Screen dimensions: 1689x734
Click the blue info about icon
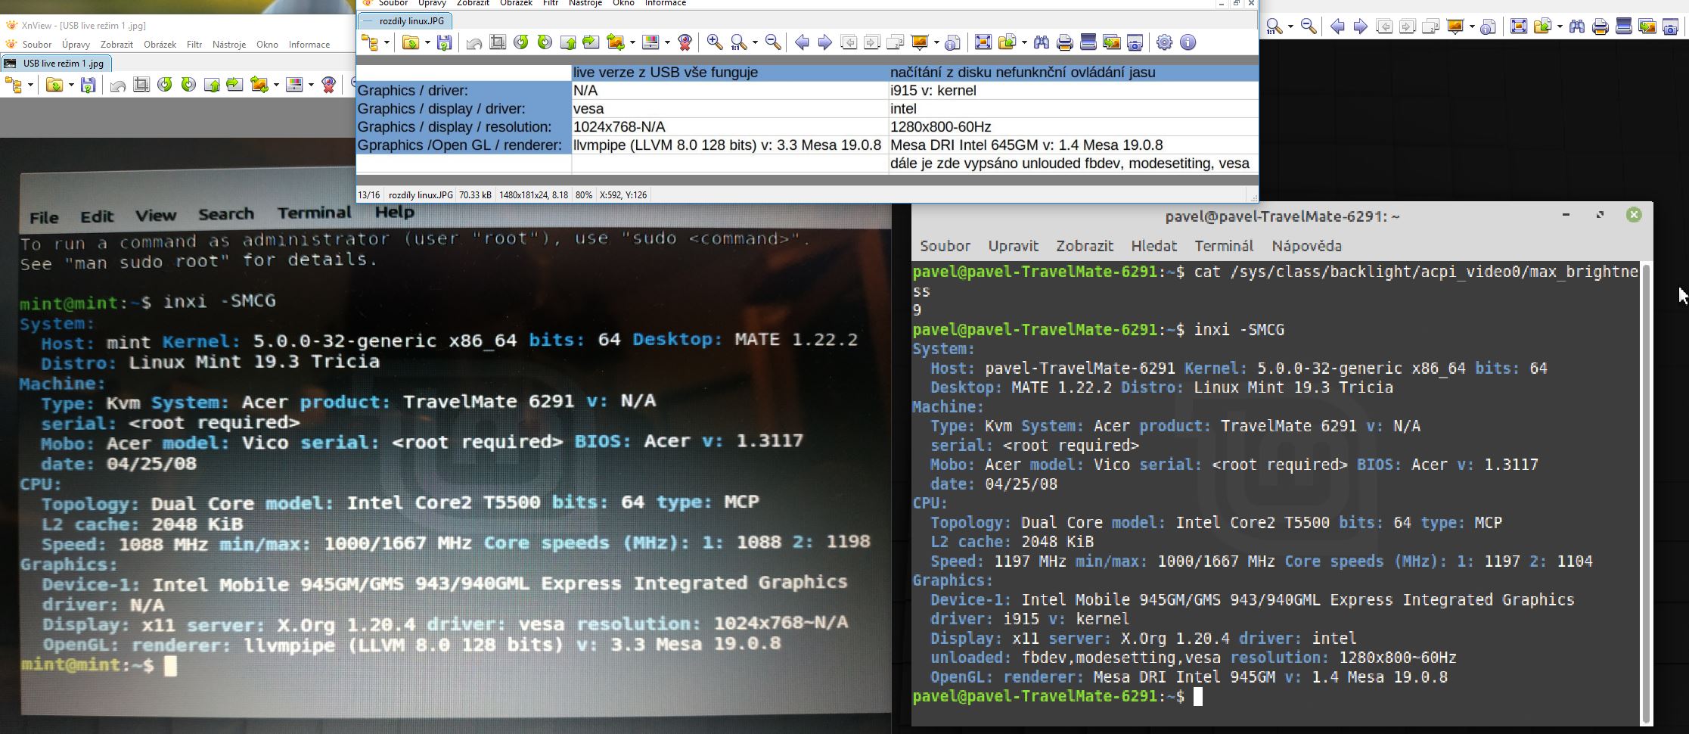click(x=1188, y=42)
